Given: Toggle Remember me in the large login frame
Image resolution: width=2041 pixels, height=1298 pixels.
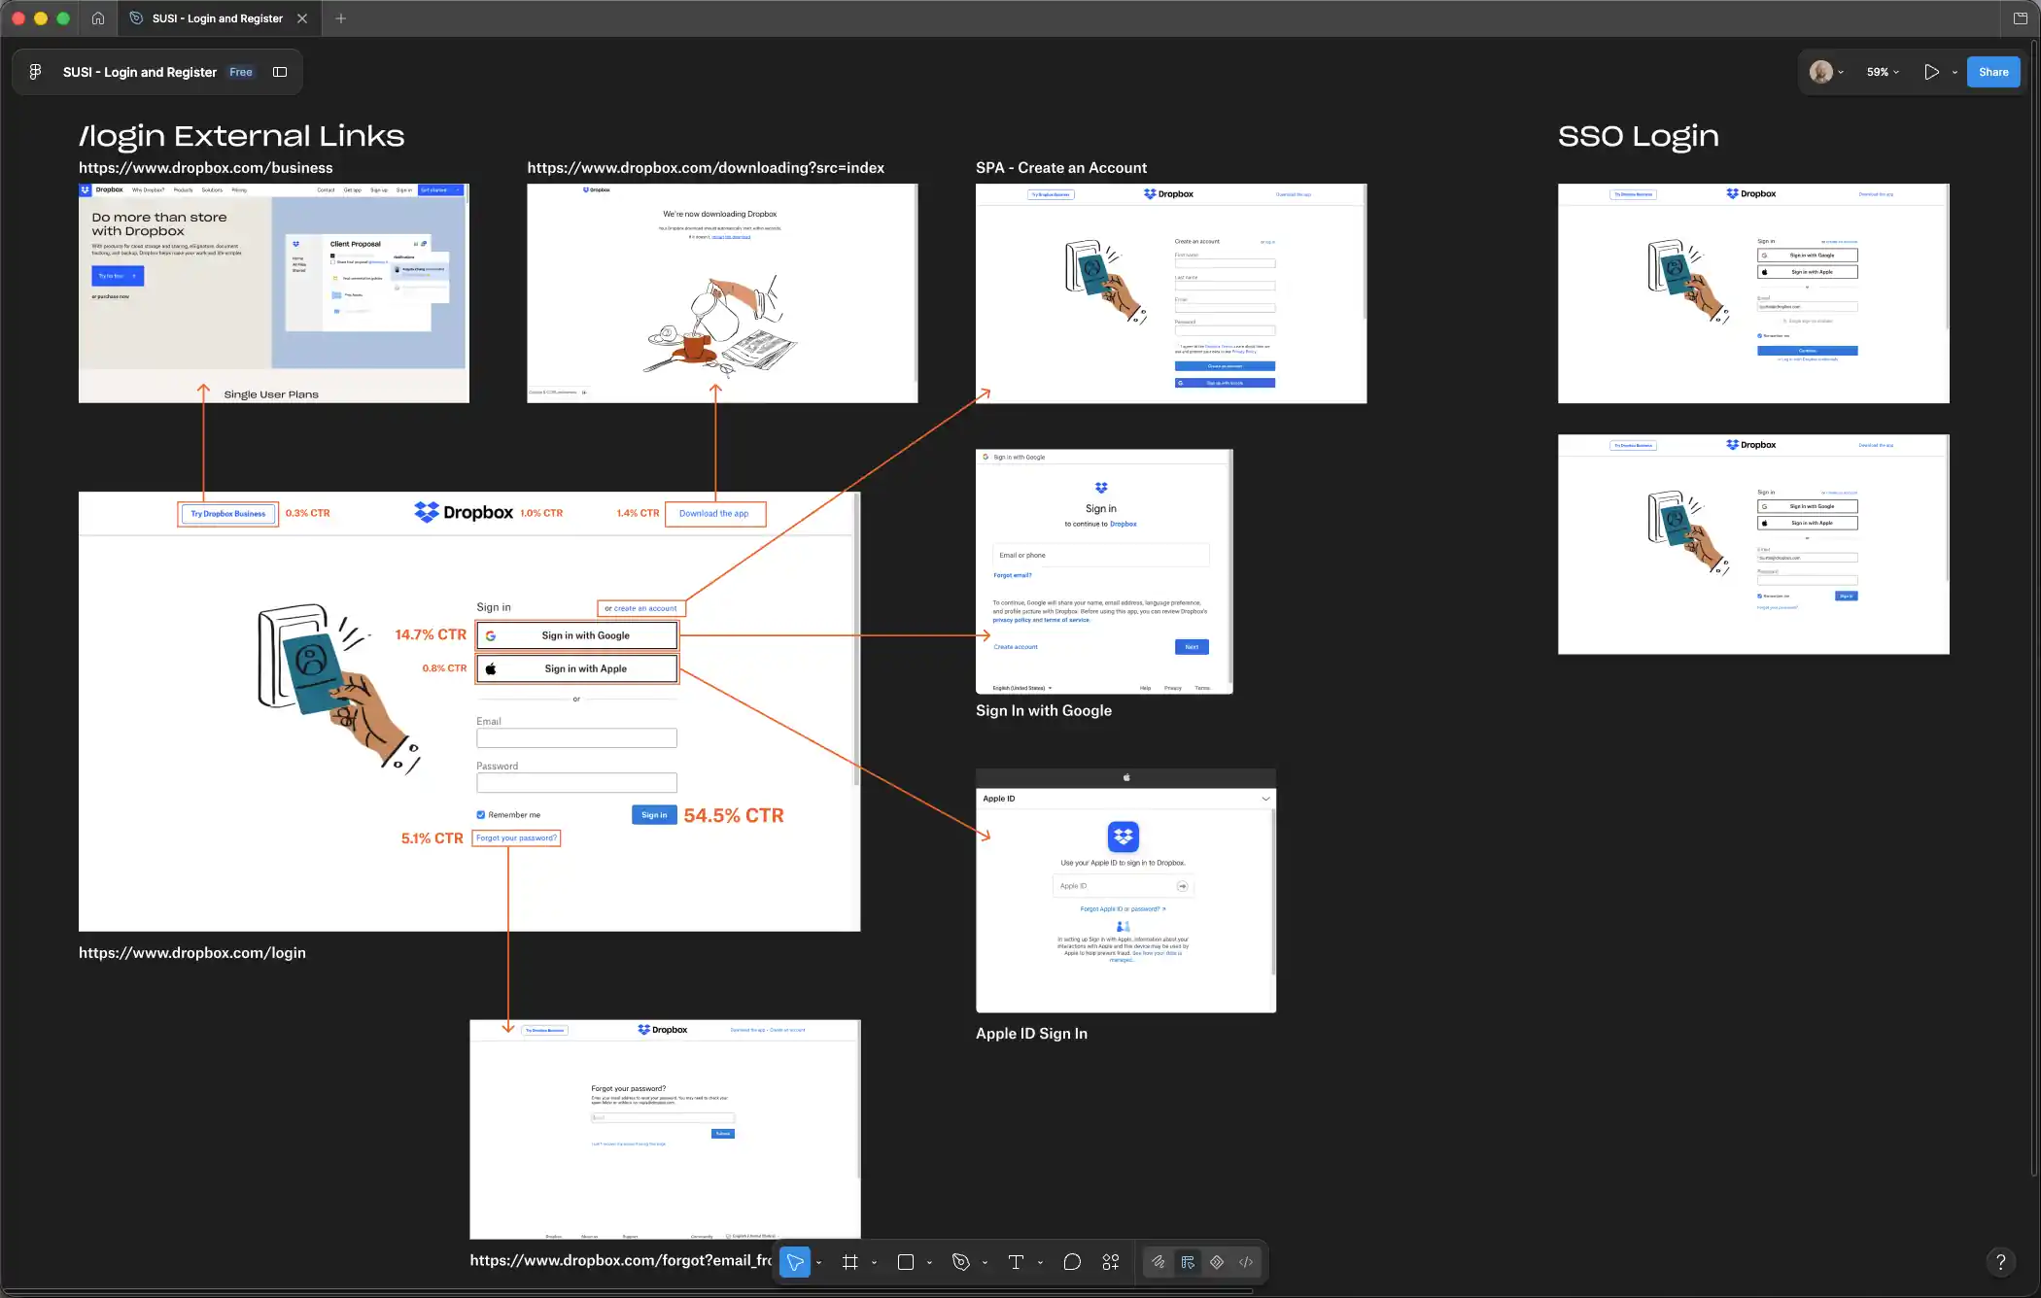Looking at the screenshot, I should point(480,815).
